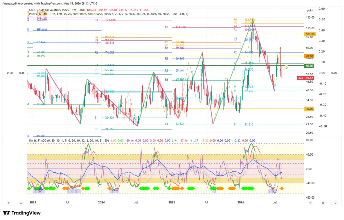Click the 2024 label on the time axis
Viewport: 344px width, 220px height.
pyautogui.click(x=101, y=202)
